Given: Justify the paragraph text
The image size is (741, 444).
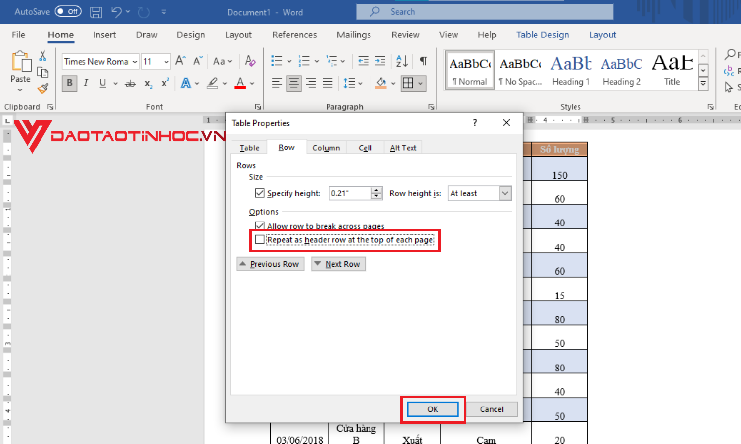Looking at the screenshot, I should pyautogui.click(x=328, y=83).
